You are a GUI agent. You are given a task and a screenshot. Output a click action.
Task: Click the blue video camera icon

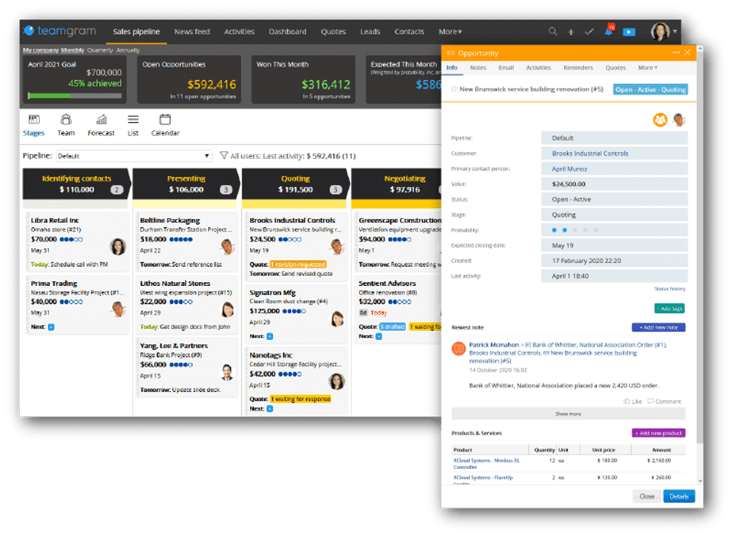pyautogui.click(x=629, y=32)
